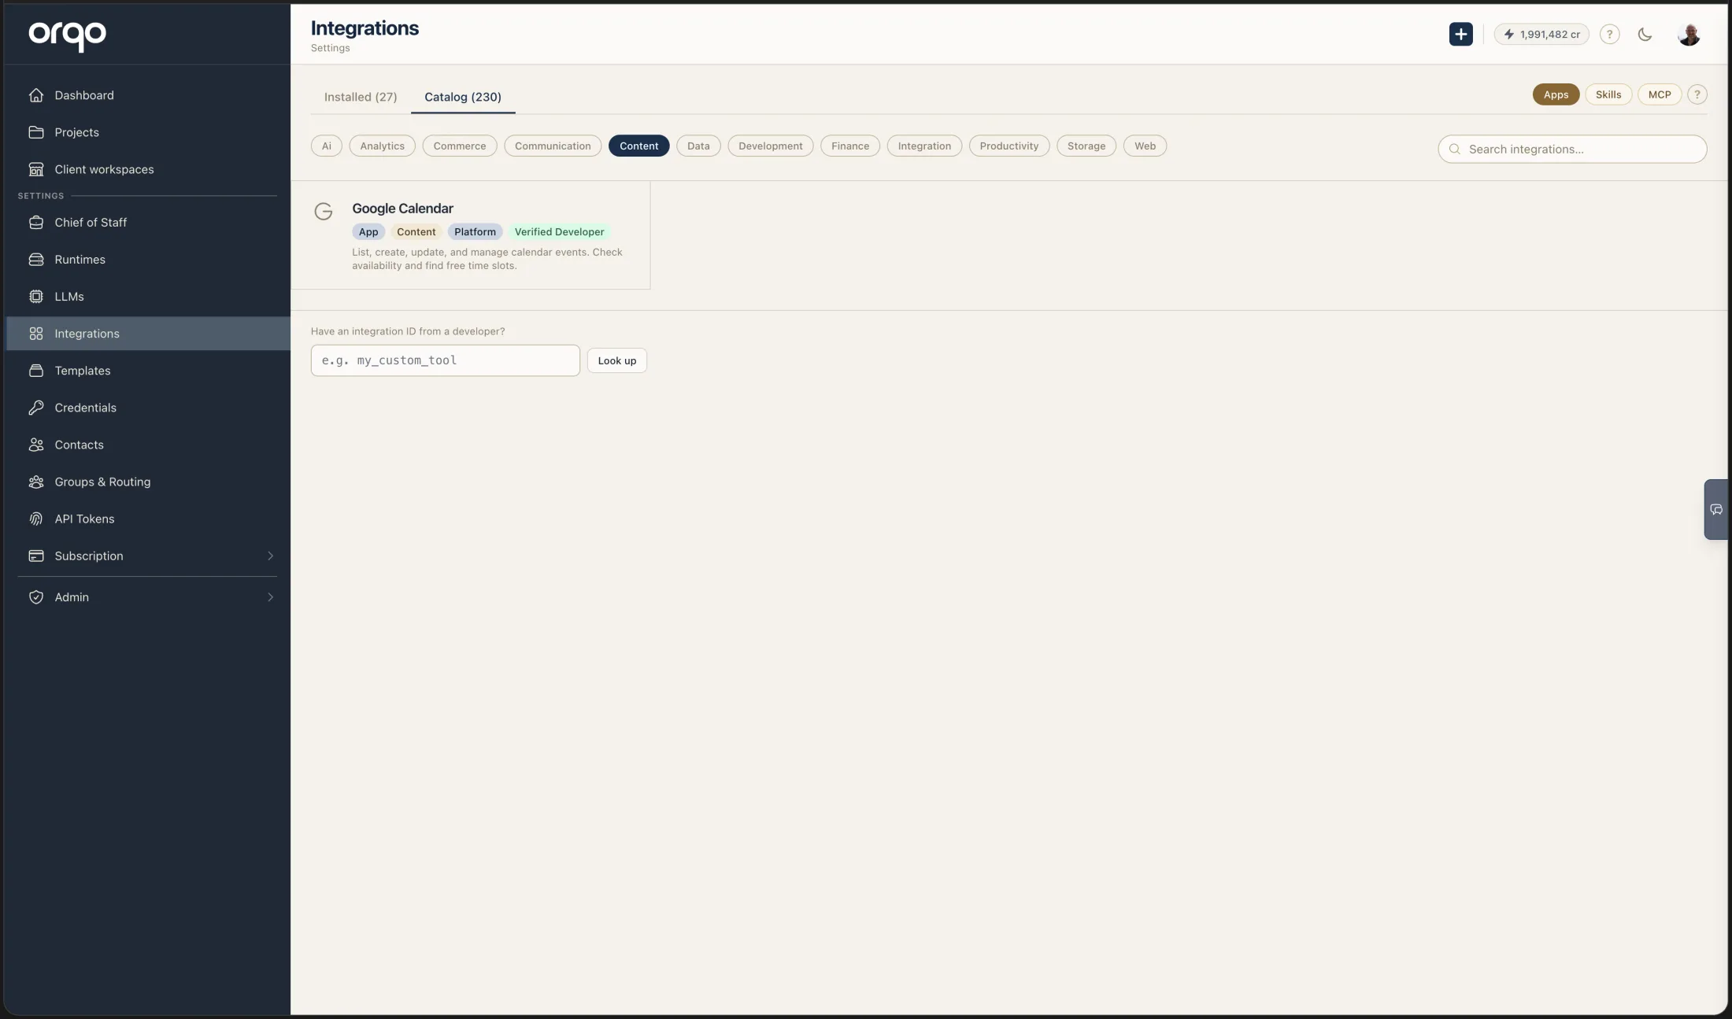1732x1019 pixels.
Task: Filter by the Development category
Action: [x=771, y=146]
